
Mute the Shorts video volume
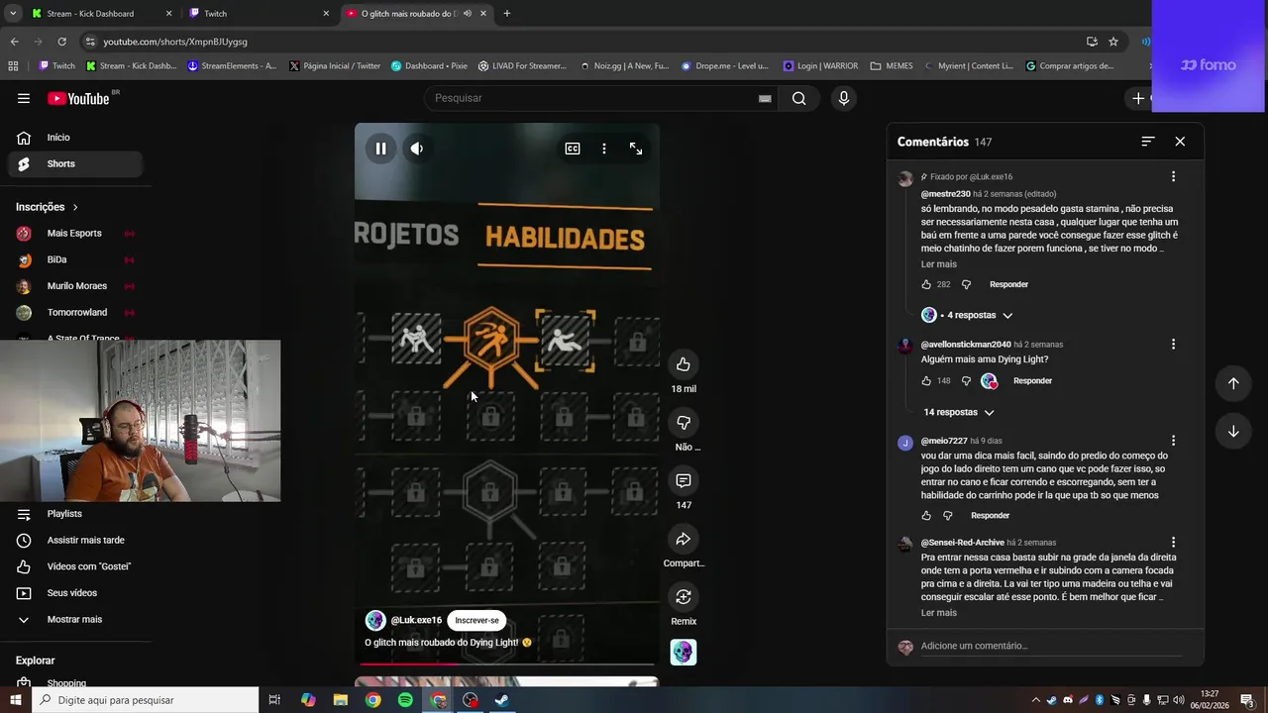tap(417, 149)
